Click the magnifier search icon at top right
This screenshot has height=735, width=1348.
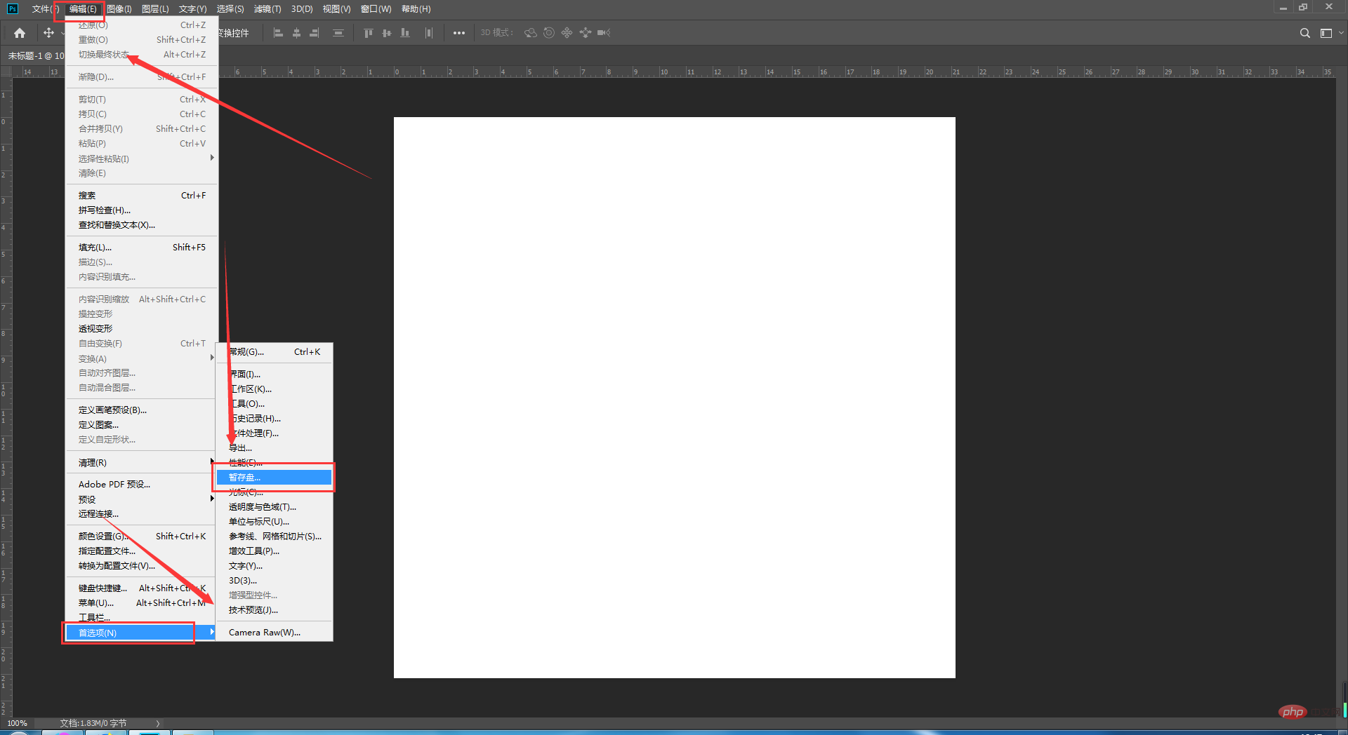(1304, 33)
